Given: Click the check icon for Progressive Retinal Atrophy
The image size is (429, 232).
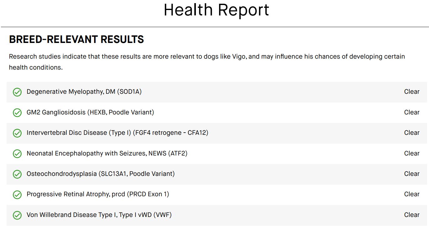Looking at the screenshot, I should pos(17,195).
